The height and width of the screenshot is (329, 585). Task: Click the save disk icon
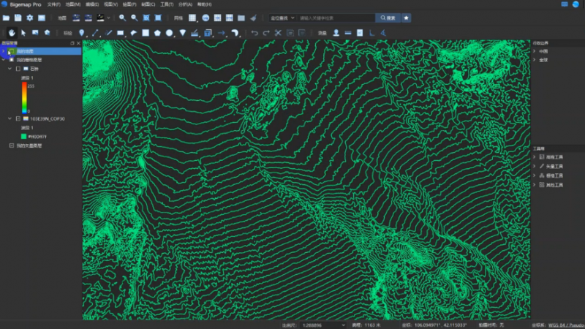coord(18,18)
